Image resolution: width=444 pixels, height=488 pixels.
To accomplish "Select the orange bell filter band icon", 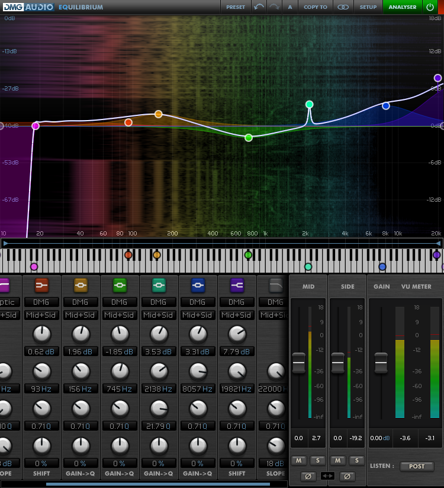I will pyautogui.click(x=81, y=286).
